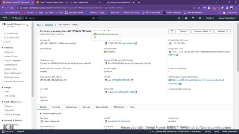Copy the auto-assigned IP address

tap(41, 80)
